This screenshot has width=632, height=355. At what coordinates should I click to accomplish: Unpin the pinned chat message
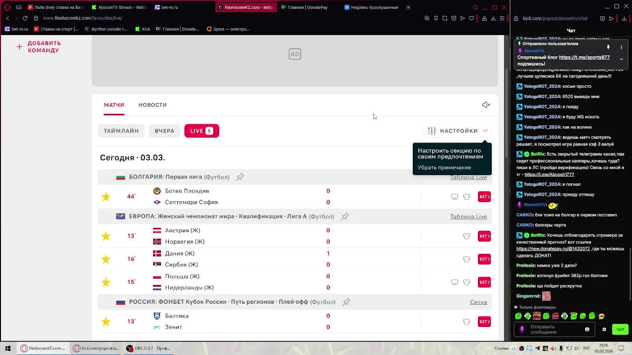pyautogui.click(x=608, y=47)
